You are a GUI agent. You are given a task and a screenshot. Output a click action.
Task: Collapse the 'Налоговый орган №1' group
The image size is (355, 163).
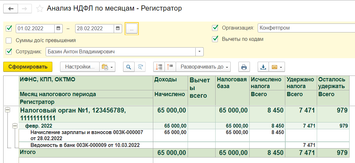click(7, 110)
